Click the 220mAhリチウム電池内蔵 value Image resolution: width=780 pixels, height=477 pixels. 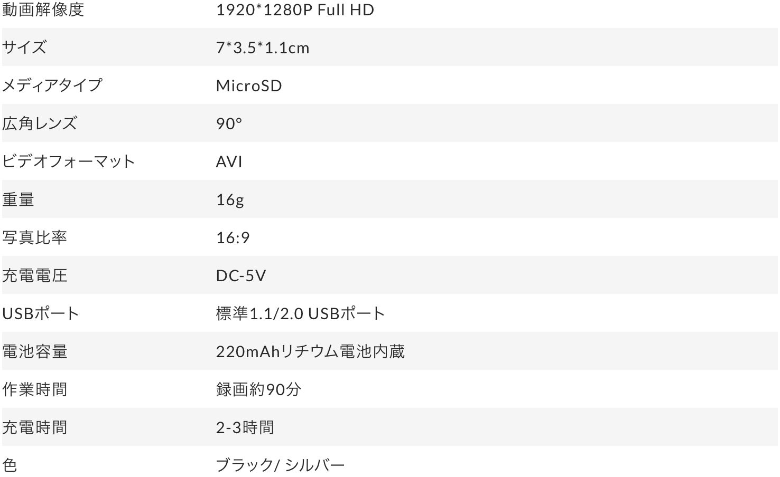coord(310,352)
